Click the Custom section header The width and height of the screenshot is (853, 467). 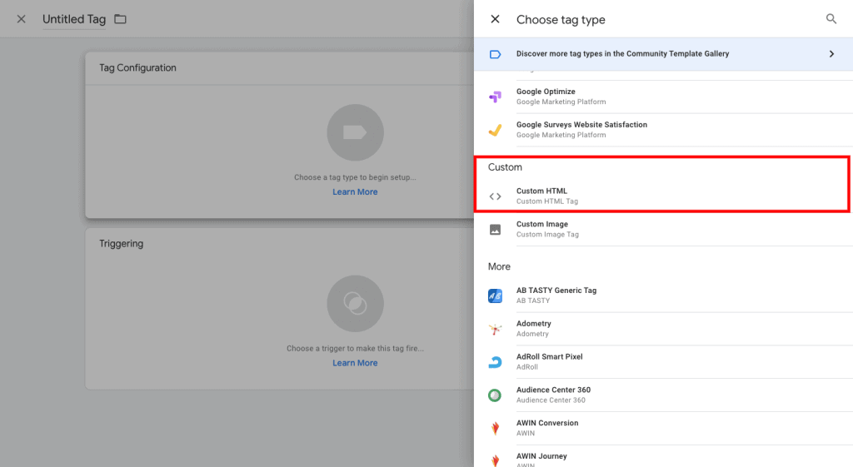[505, 166]
